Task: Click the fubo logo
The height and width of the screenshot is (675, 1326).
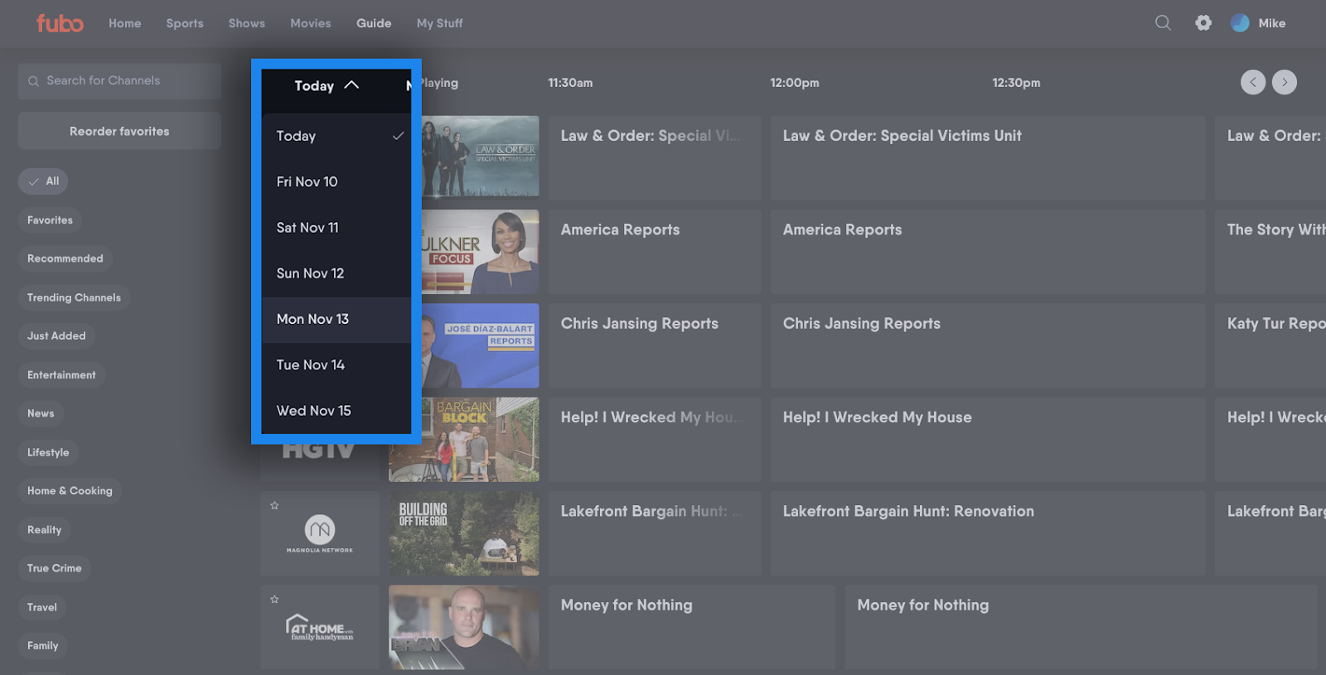Action: [60, 23]
